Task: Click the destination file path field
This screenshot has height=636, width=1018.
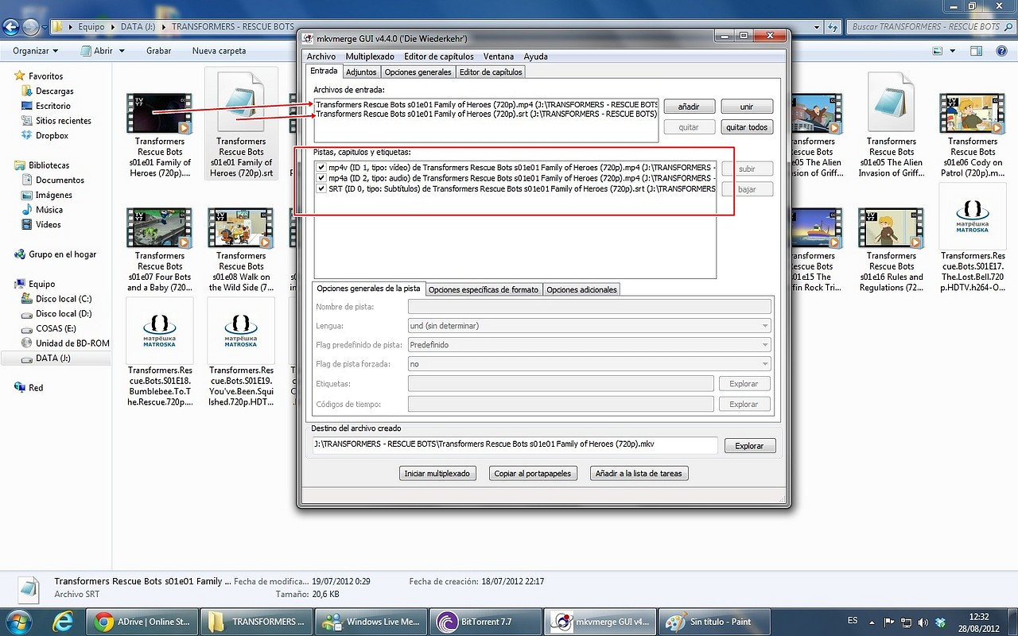Action: click(515, 445)
